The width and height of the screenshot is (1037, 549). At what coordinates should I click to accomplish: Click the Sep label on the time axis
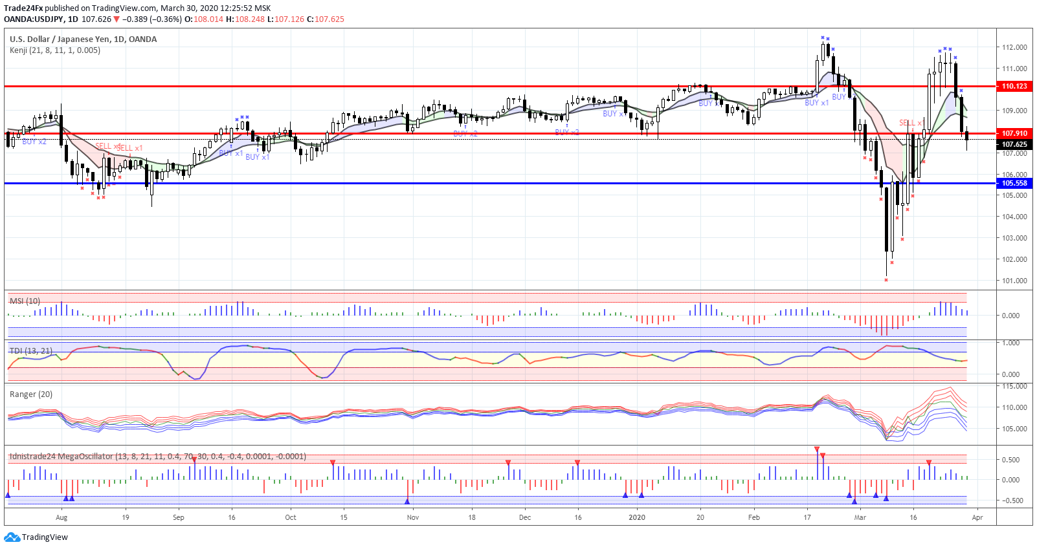179,517
